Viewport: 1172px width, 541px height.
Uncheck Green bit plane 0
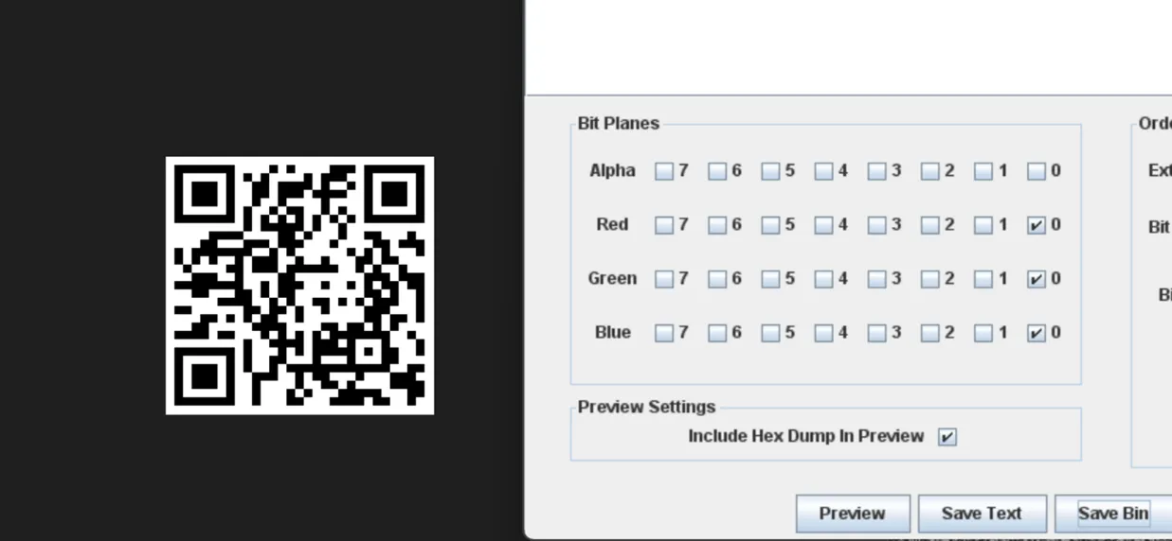tap(1037, 279)
